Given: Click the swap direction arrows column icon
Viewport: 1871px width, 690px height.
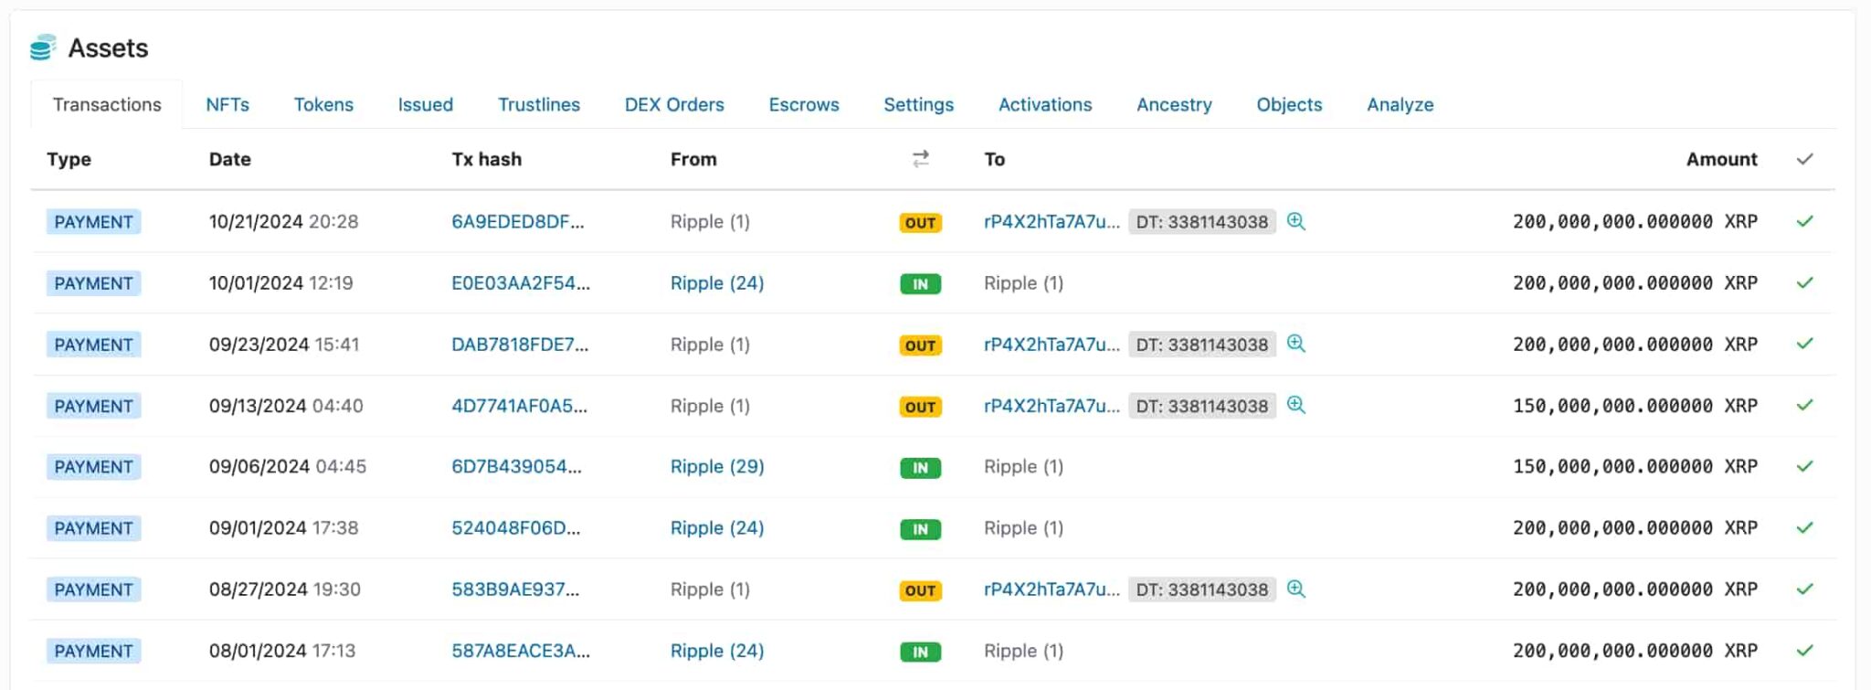Looking at the screenshot, I should pyautogui.click(x=920, y=159).
